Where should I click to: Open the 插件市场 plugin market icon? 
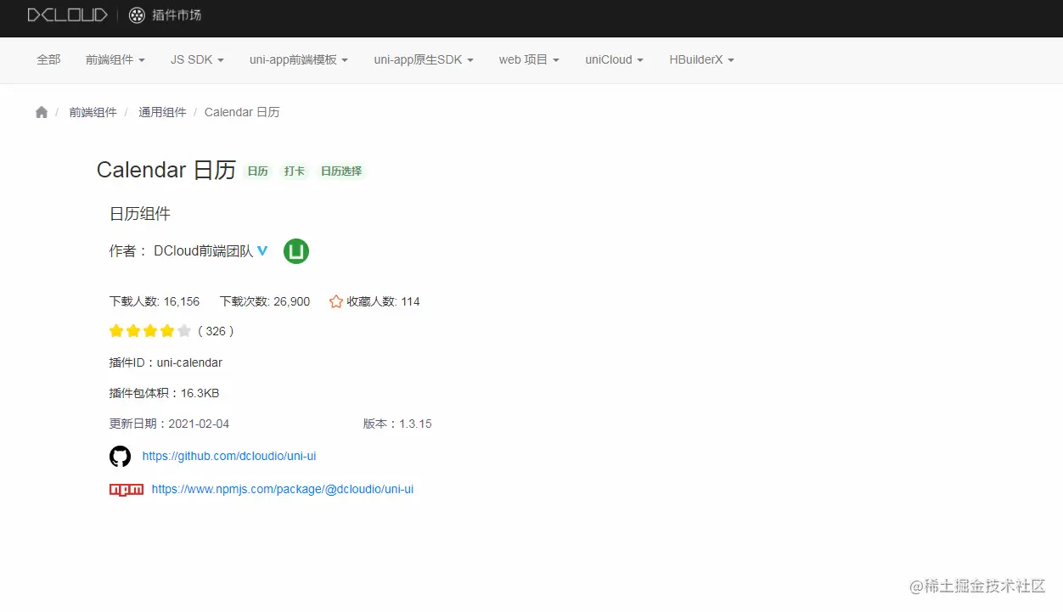pos(137,14)
